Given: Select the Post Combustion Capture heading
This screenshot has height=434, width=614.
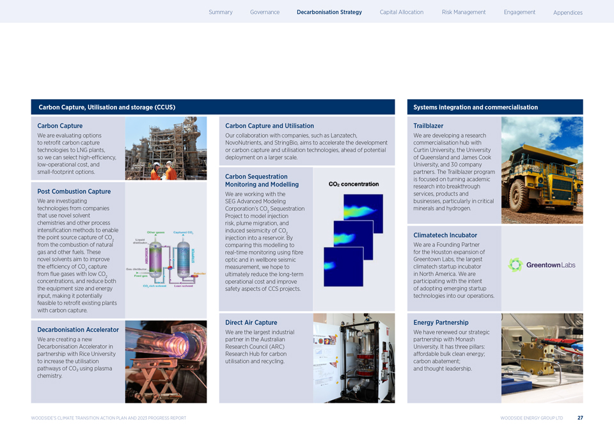Looking at the screenshot, I should click(74, 191).
